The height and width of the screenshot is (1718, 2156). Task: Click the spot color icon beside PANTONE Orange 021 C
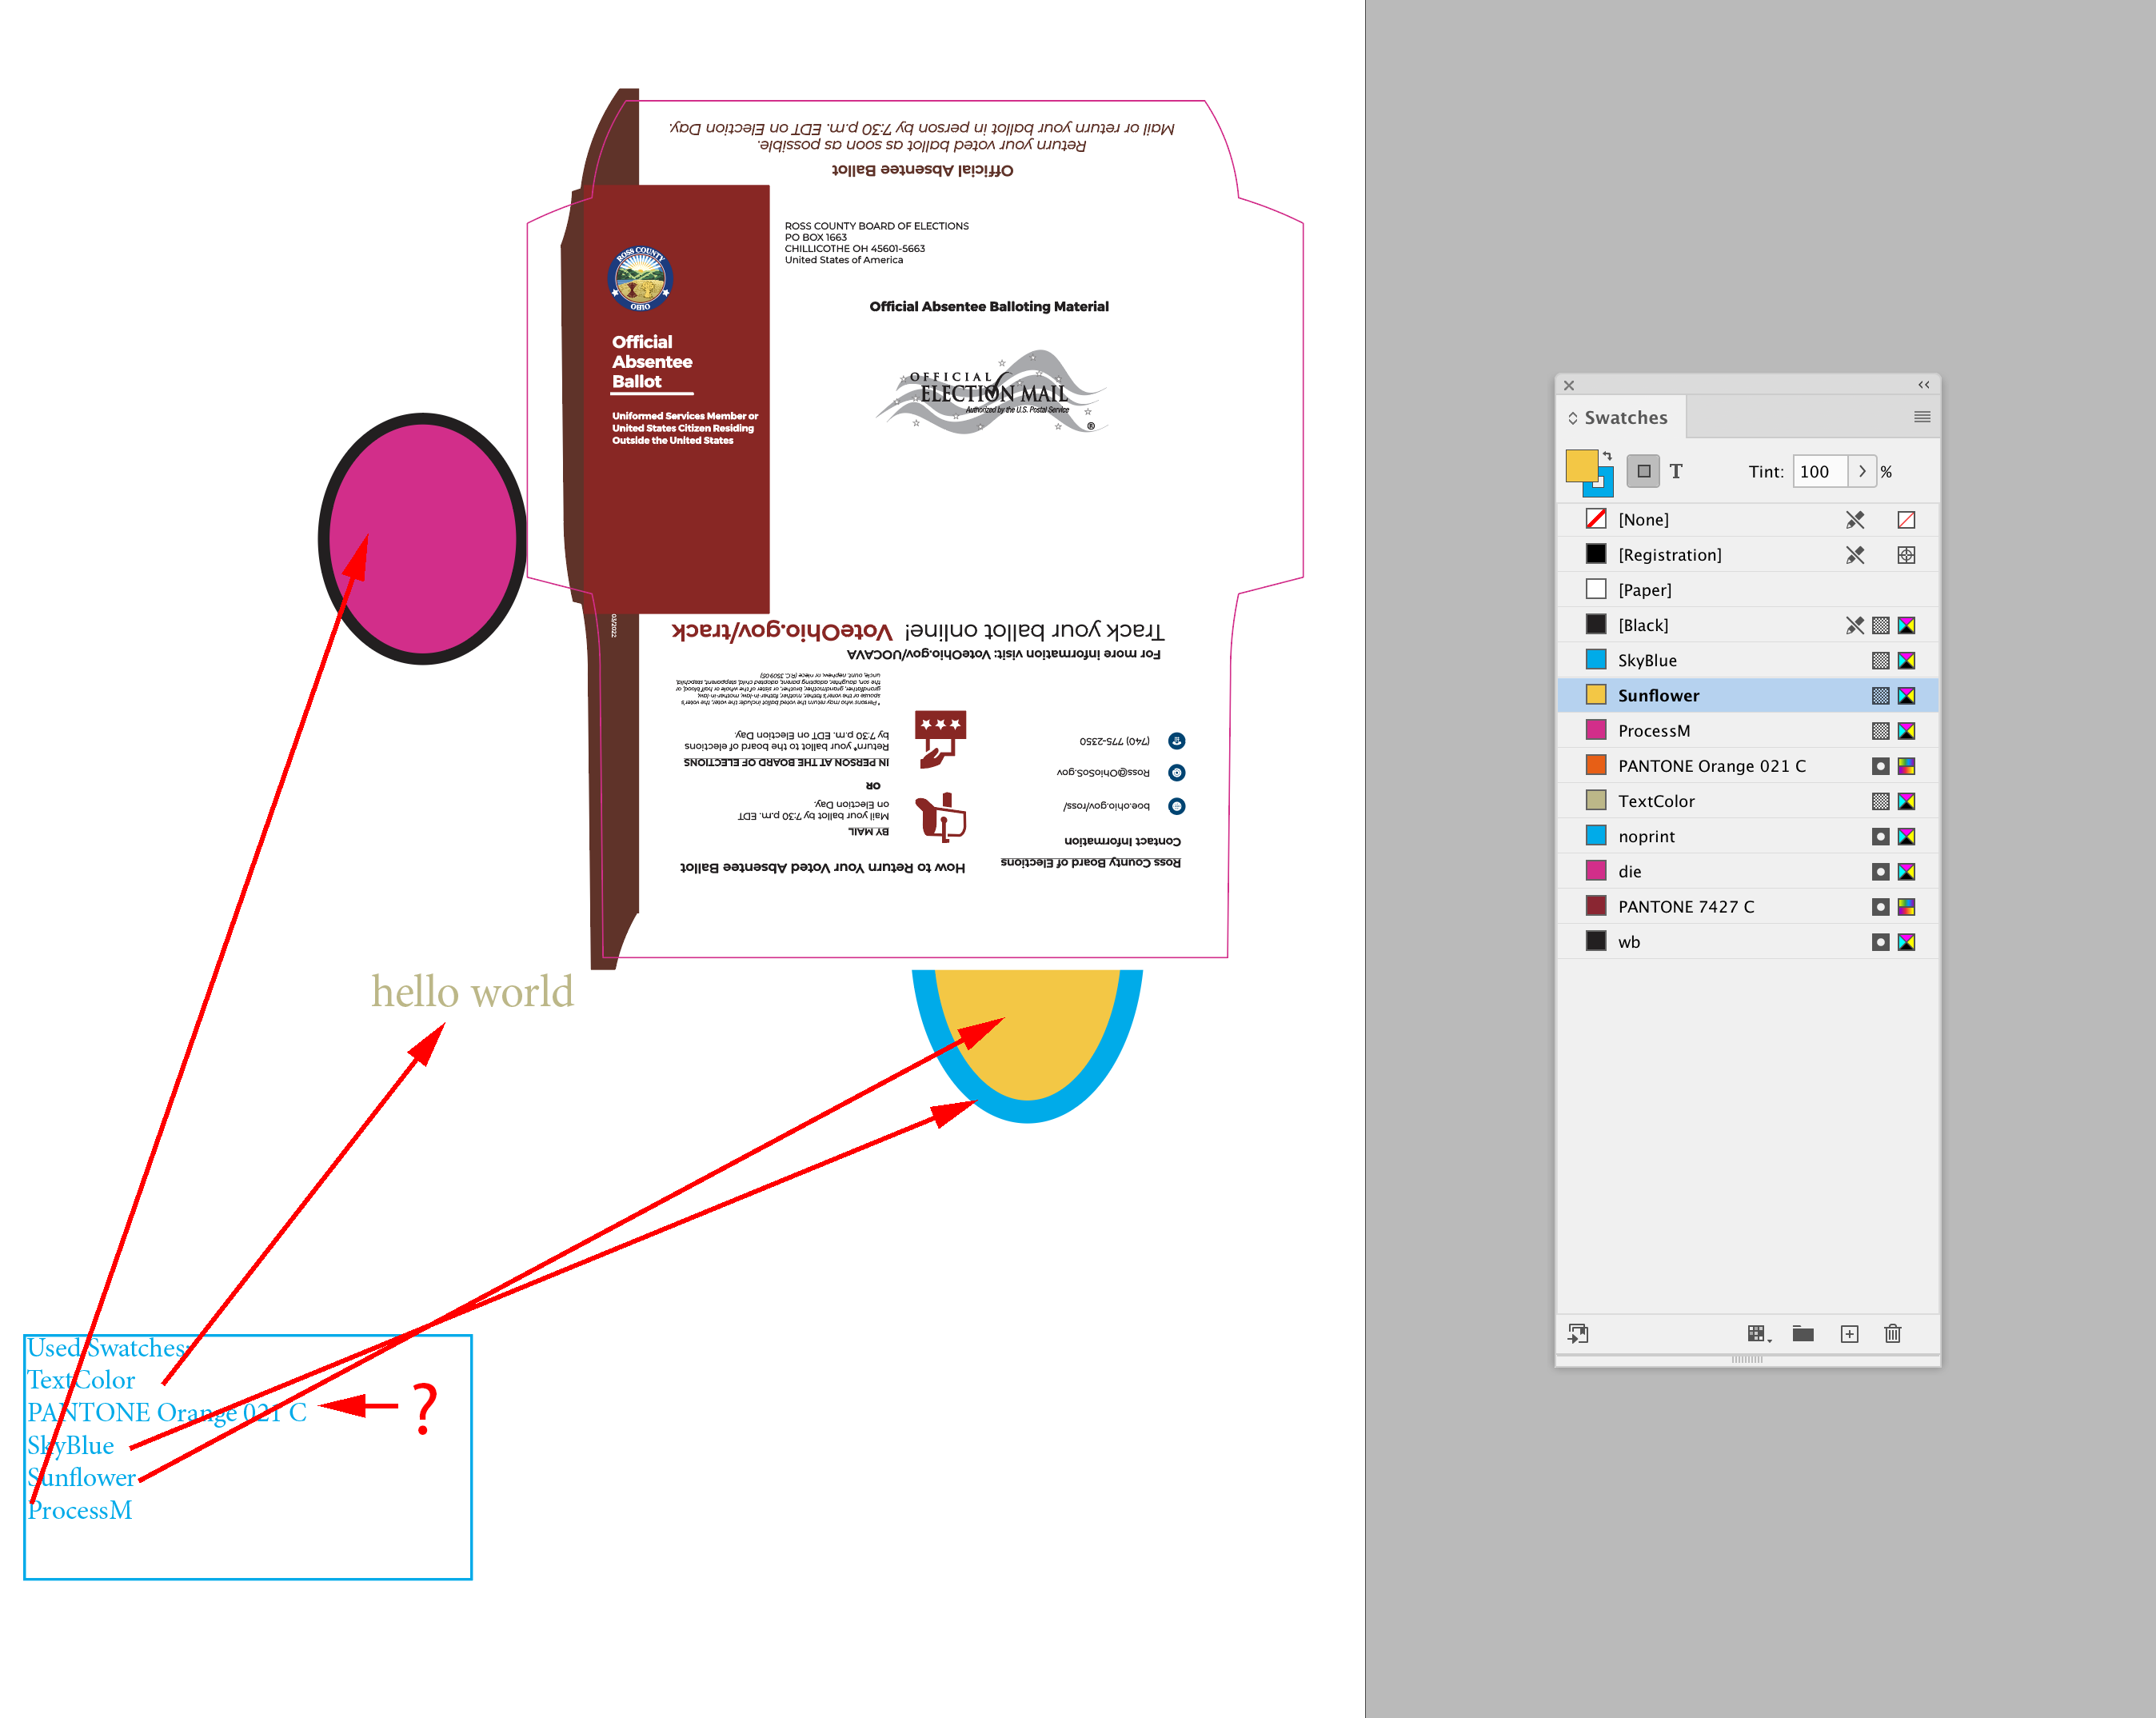point(1881,765)
